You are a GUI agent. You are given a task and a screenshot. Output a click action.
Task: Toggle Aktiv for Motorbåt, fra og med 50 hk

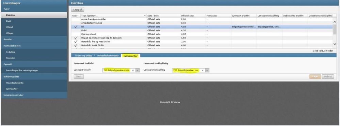pyautogui.click(x=76, y=41)
